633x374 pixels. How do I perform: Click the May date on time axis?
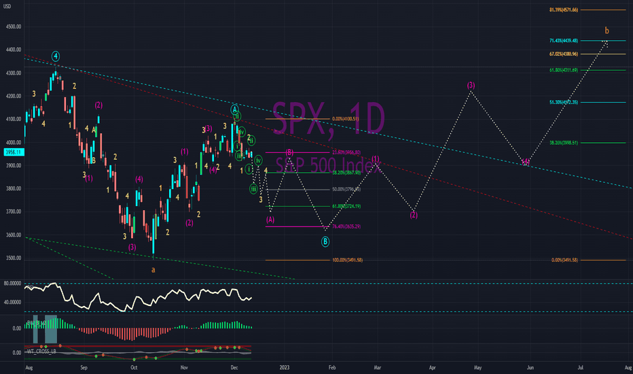(478, 367)
